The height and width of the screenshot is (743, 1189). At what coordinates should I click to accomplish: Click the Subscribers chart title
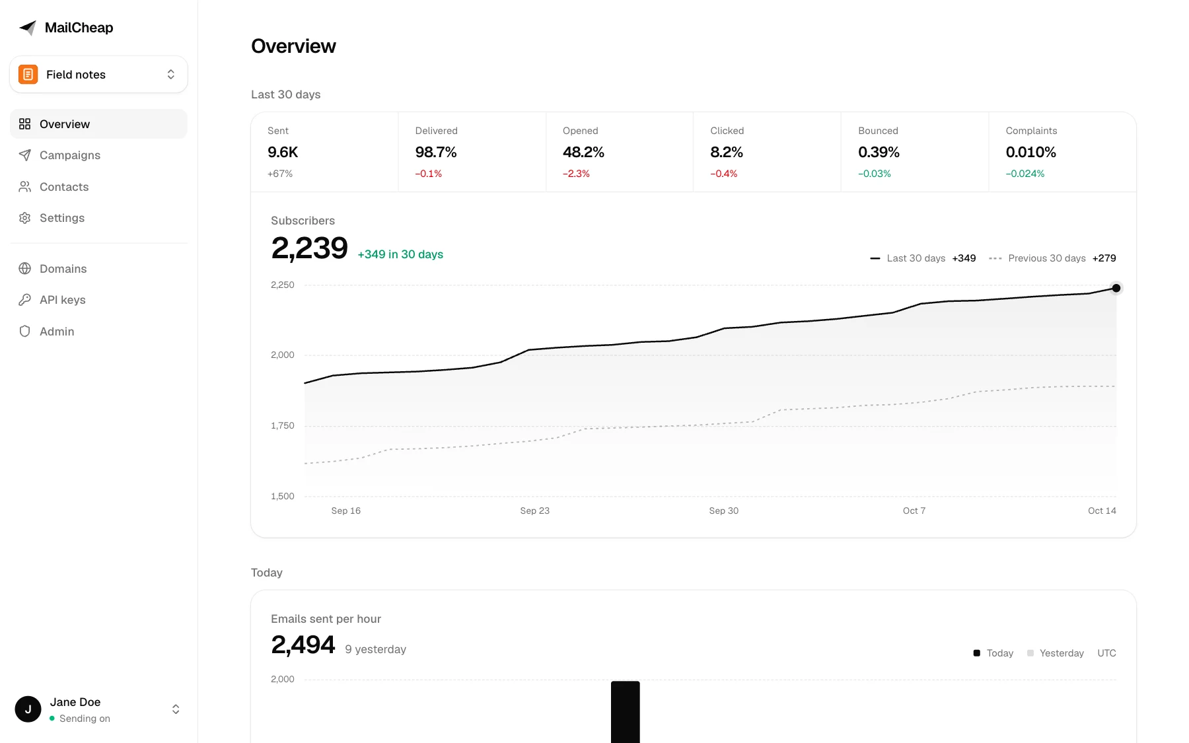303,221
